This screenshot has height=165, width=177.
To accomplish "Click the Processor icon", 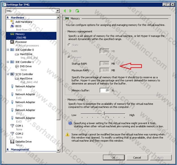I will pos(12,42).
